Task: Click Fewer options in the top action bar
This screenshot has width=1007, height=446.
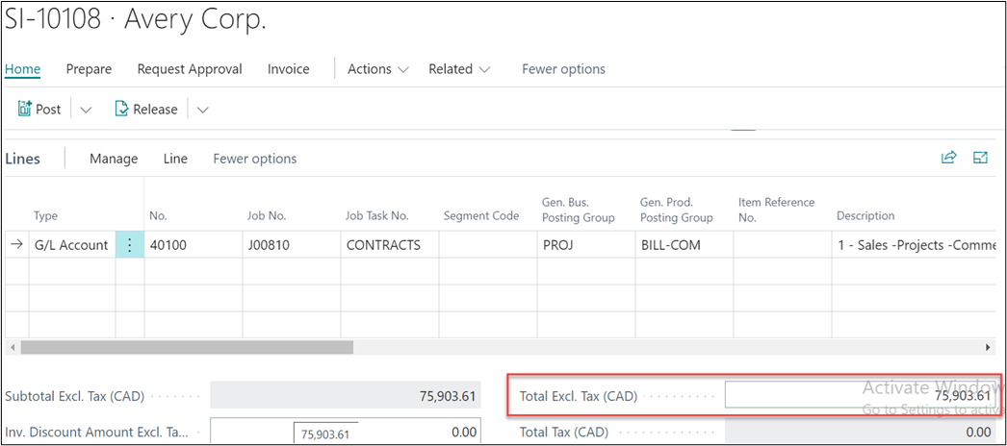Action: [x=563, y=69]
